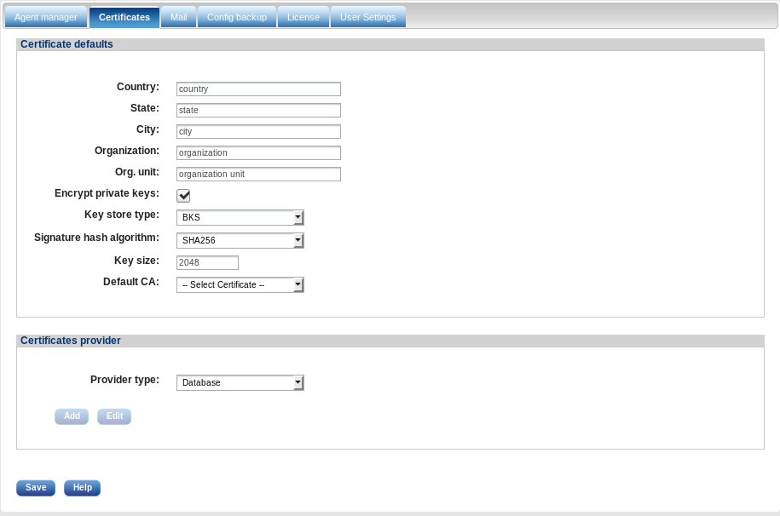Focus the Org. unit input field
The image size is (780, 516).
(x=258, y=174)
